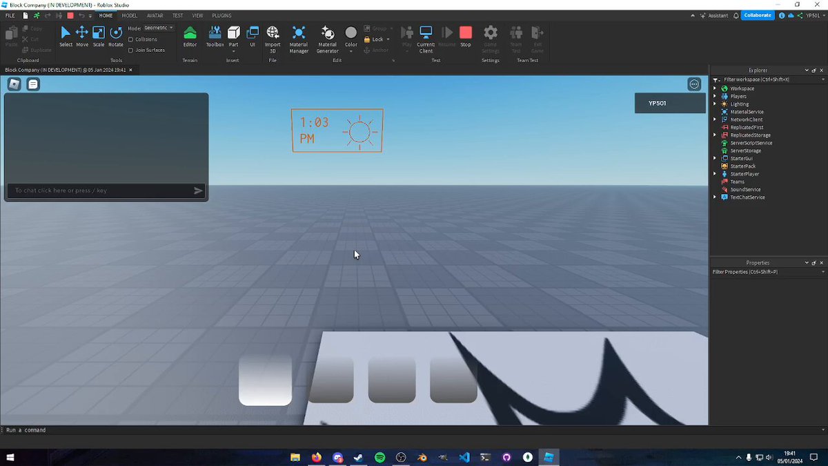Screen dimensions: 828x466
Task: Click the Color tool icon
Action: coord(351,32)
